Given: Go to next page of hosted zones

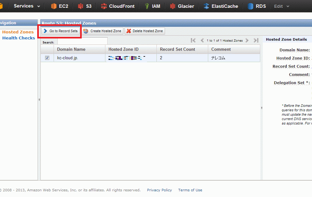Looking at the screenshot, I should [247, 40].
